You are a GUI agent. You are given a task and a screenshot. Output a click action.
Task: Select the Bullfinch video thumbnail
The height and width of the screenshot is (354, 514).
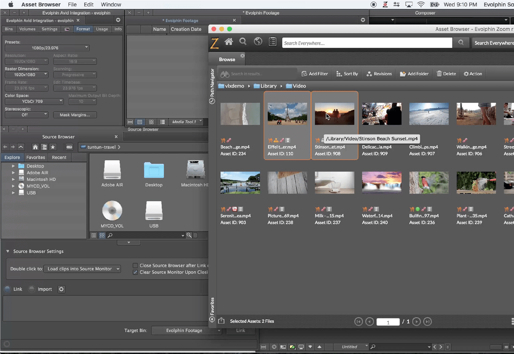[429, 182]
